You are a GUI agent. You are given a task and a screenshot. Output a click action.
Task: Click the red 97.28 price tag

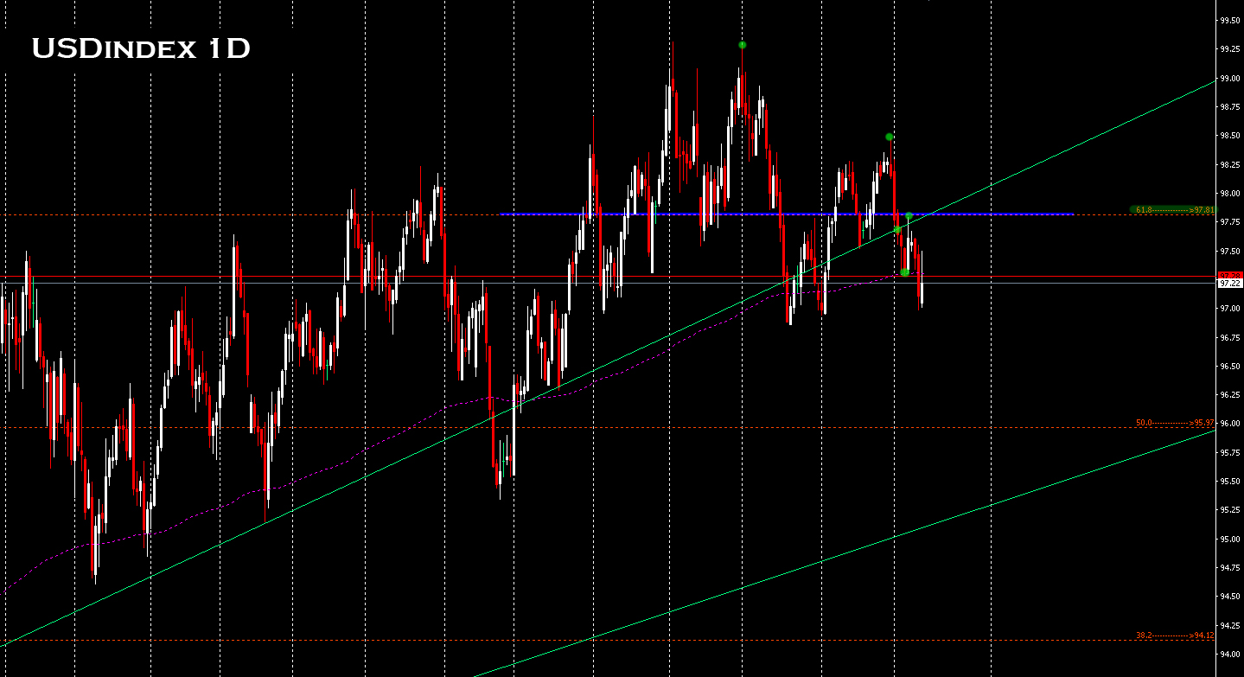coord(1229,275)
